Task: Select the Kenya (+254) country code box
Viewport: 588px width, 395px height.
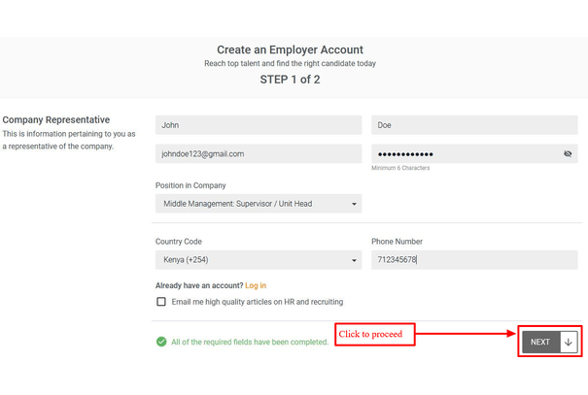Action: [x=259, y=260]
